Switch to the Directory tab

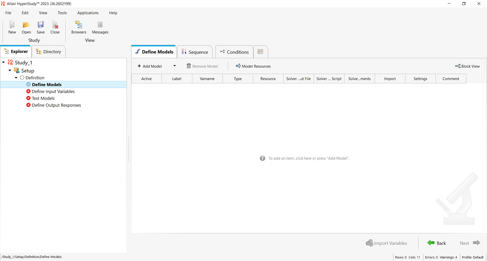coord(48,52)
